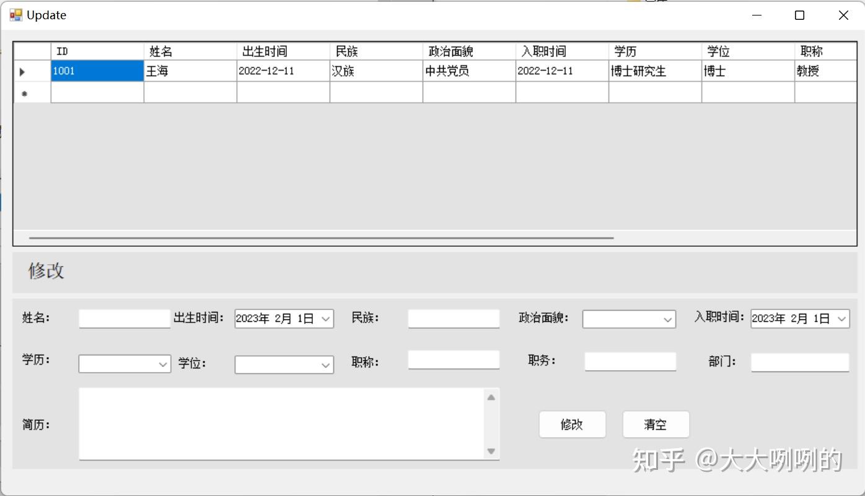Click inside the 民族 text box
Image resolution: width=865 pixels, height=496 pixels.
pos(453,318)
